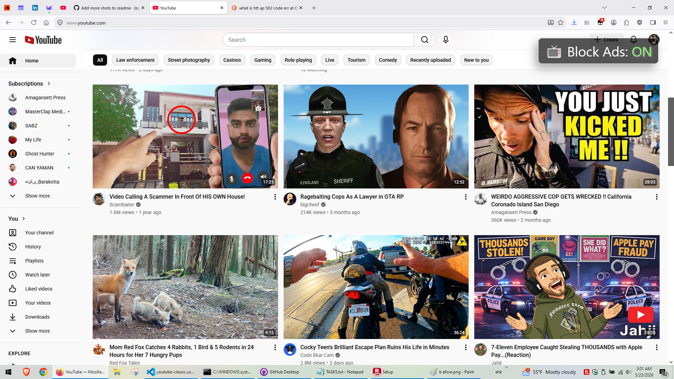Select the Recently uploaded filter chip
The width and height of the screenshot is (674, 379).
coord(431,60)
